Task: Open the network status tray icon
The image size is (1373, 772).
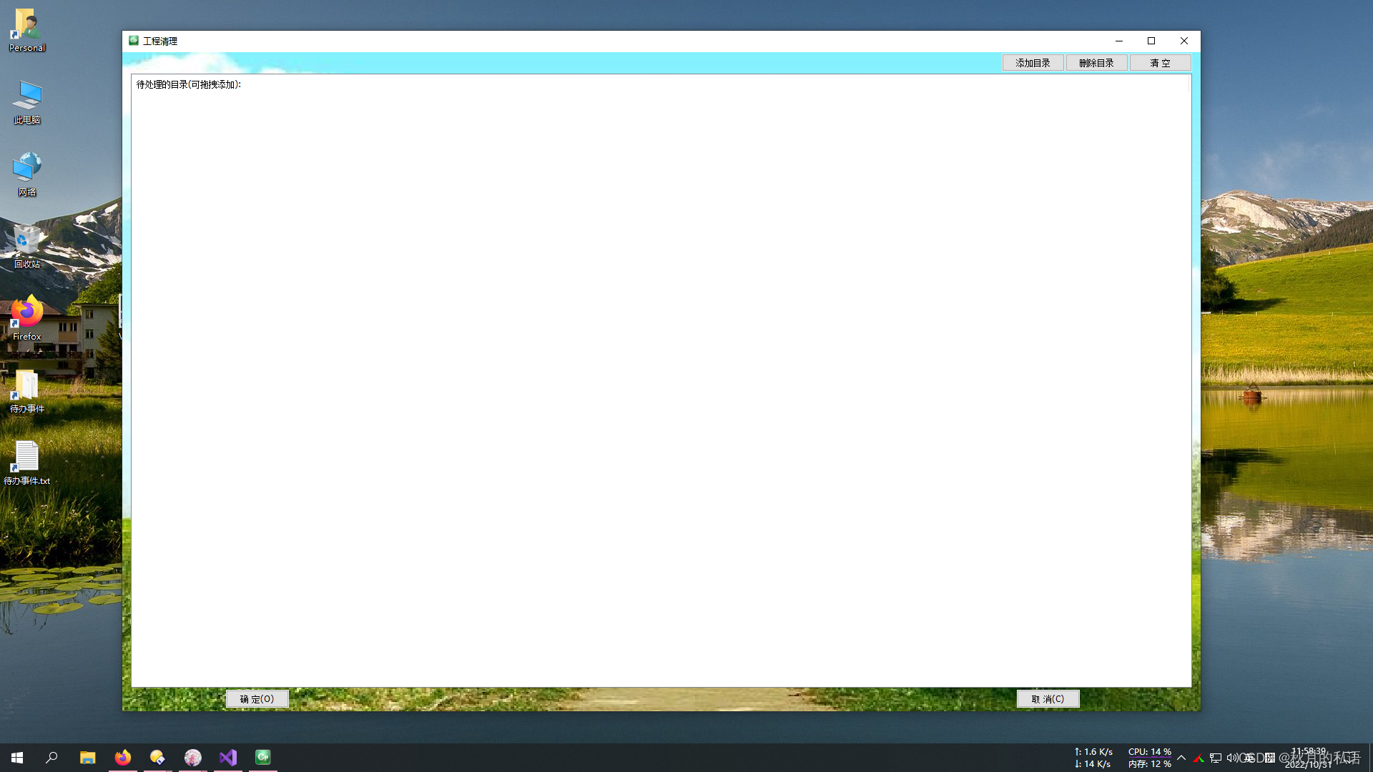Action: point(1216,758)
